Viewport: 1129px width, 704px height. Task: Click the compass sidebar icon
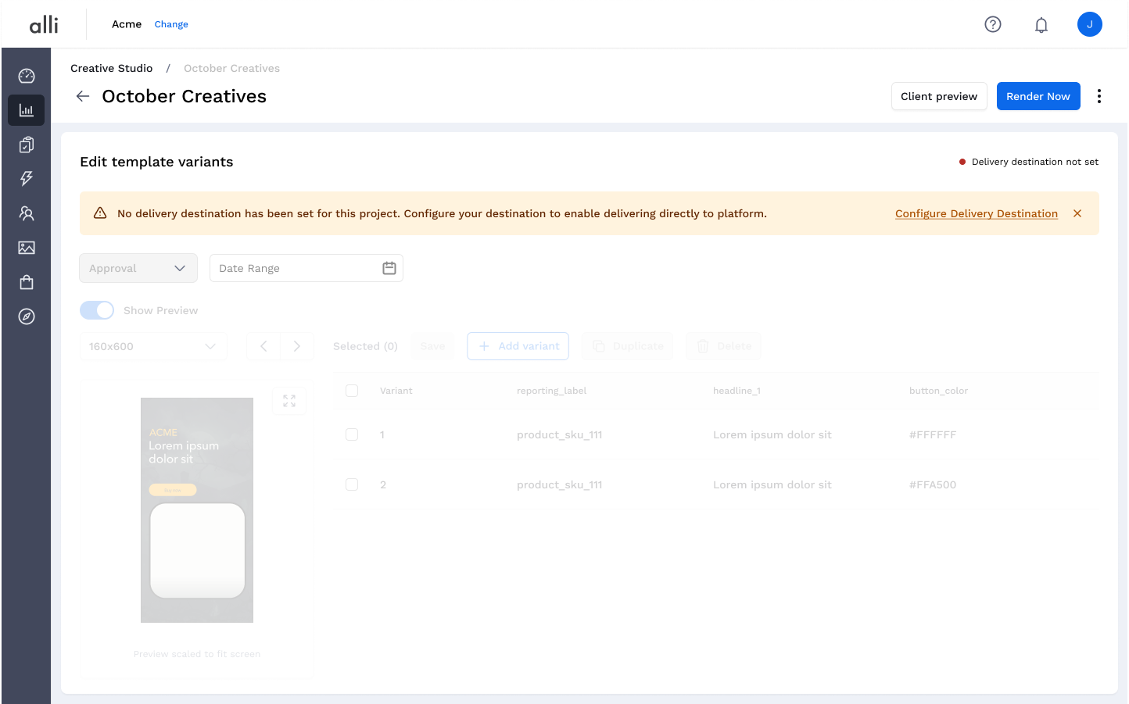(27, 316)
